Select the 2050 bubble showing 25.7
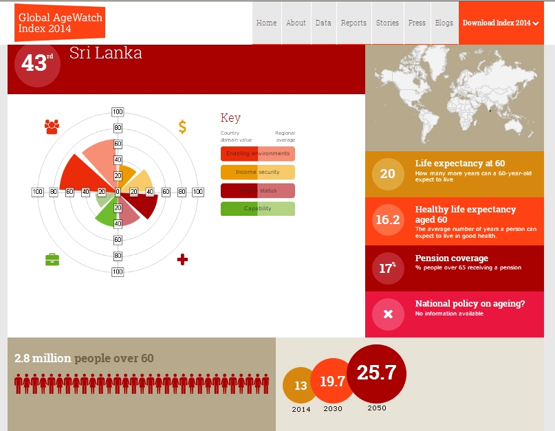Image resolution: width=555 pixels, height=431 pixels. pyautogui.click(x=376, y=373)
